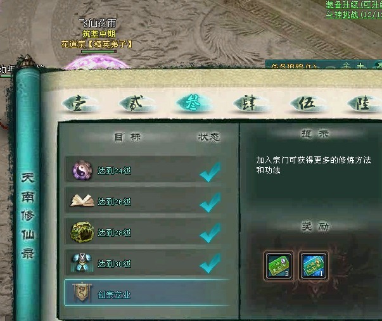The image size is (382, 321).
Task: Open chapter tab 伍
Action: pyautogui.click(x=308, y=103)
